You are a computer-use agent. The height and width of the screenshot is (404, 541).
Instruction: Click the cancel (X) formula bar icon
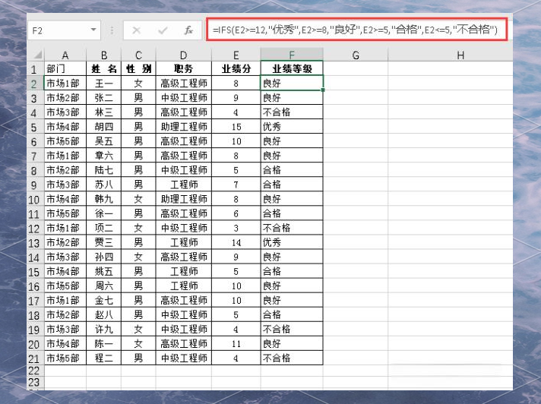tap(137, 30)
